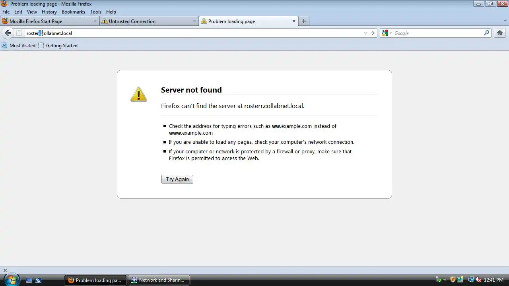Viewport: 509px width, 286px height.
Task: Open the Google search engine selector
Action: pyautogui.click(x=387, y=33)
